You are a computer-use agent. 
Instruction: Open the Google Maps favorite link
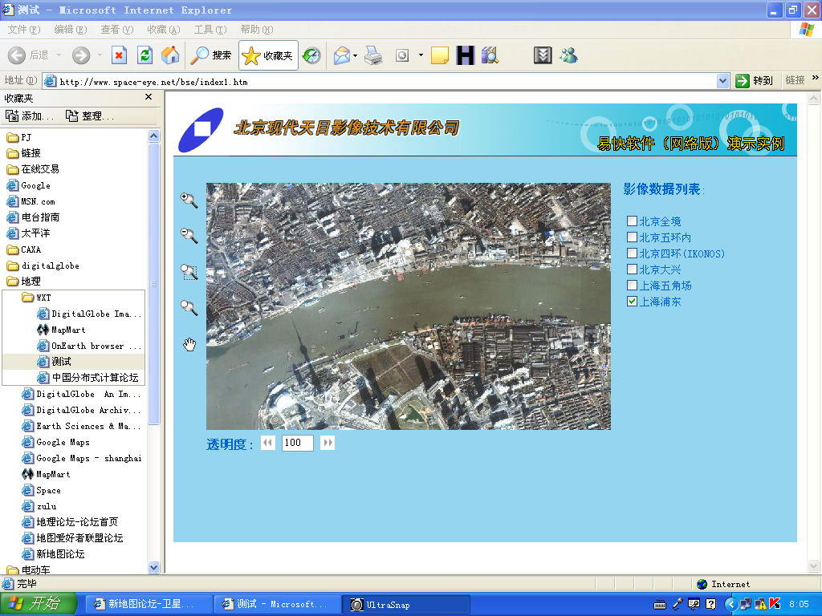[x=63, y=442]
